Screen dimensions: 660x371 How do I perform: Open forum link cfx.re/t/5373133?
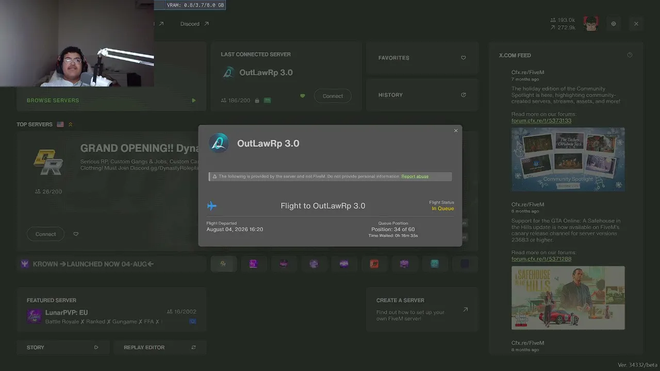click(x=541, y=121)
